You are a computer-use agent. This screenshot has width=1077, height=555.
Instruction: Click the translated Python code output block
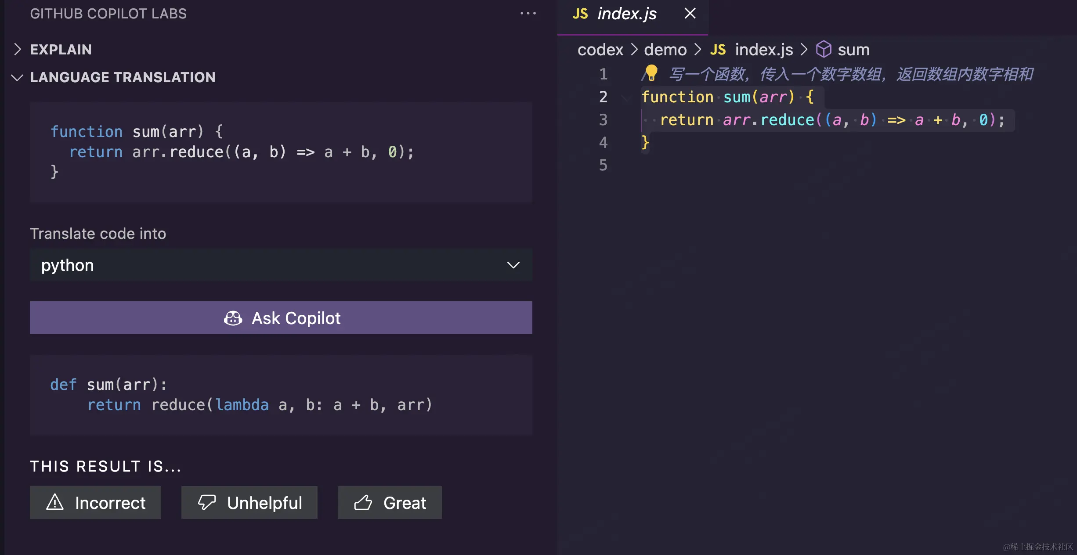tap(281, 395)
